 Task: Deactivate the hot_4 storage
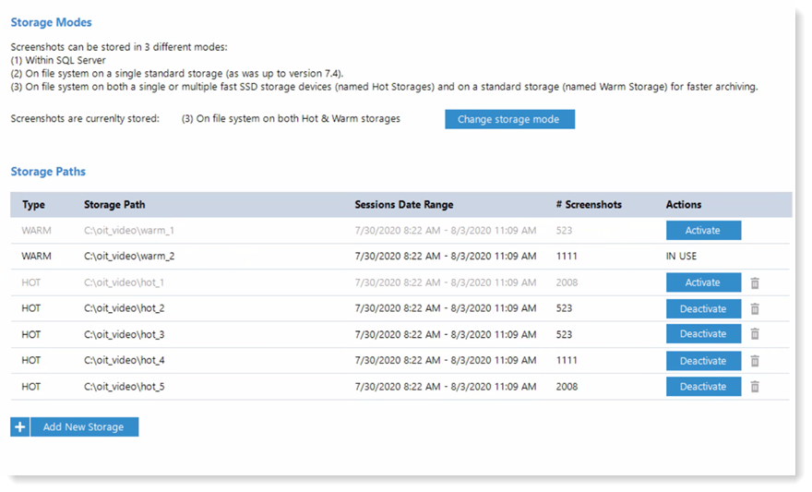point(703,361)
